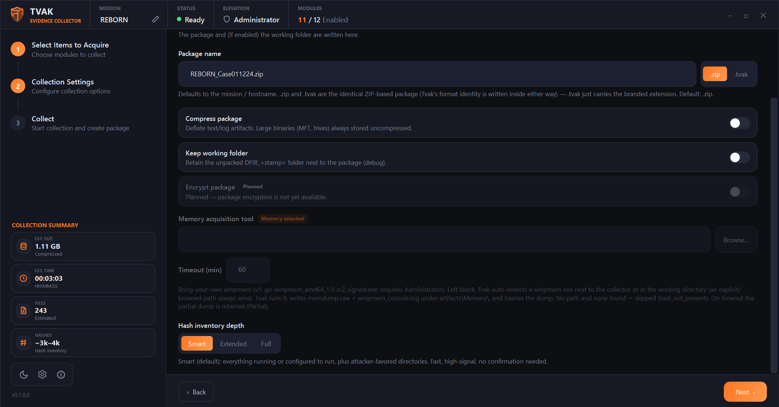Image resolution: width=779 pixels, height=407 pixels.
Task: Click the Memory selected badge
Action: pyautogui.click(x=283, y=219)
